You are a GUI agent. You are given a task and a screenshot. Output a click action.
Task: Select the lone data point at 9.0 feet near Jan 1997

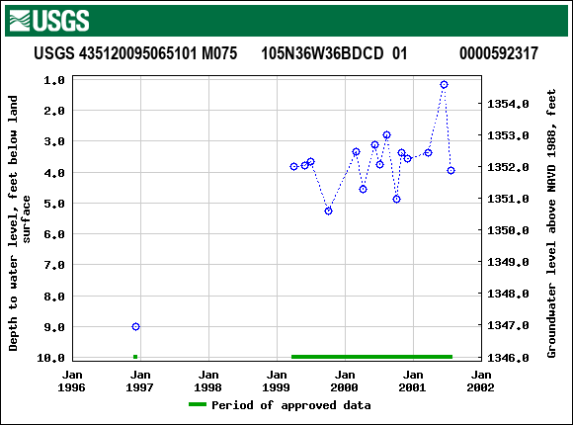tap(135, 326)
